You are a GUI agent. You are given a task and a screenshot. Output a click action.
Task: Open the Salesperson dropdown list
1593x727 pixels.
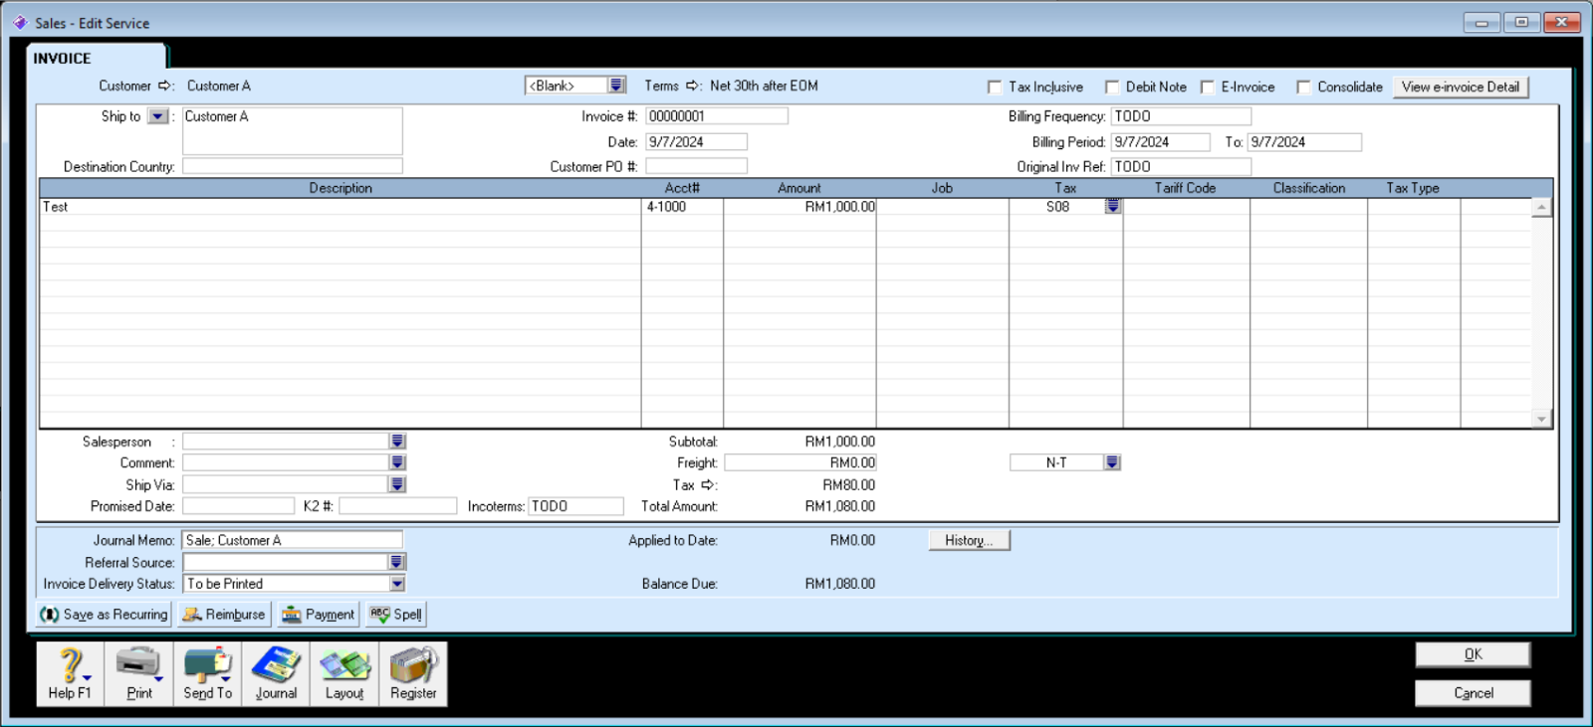tap(397, 442)
